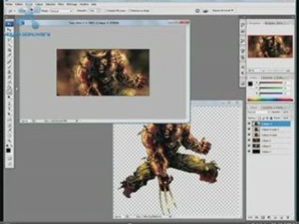Open the Fenêtre menu
This screenshot has width=299, height=224.
pos(84,4)
